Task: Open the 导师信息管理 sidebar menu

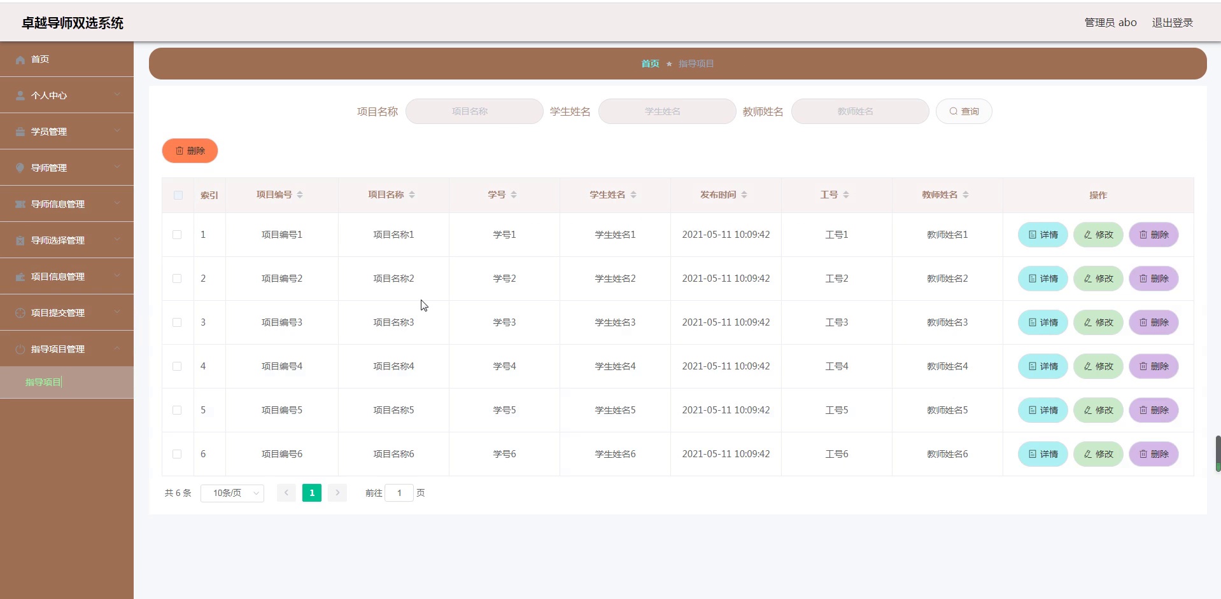Action: point(67,204)
